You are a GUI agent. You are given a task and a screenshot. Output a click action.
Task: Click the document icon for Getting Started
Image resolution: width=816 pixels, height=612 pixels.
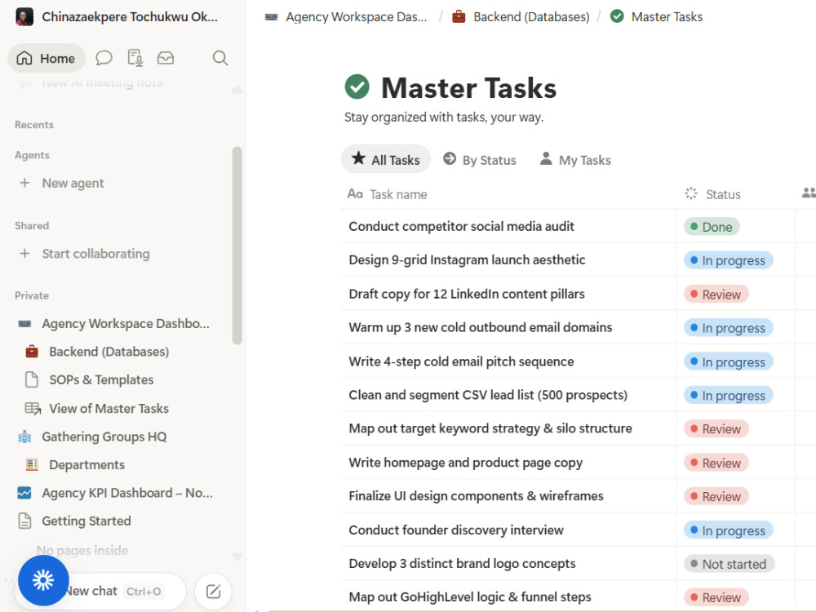24,521
